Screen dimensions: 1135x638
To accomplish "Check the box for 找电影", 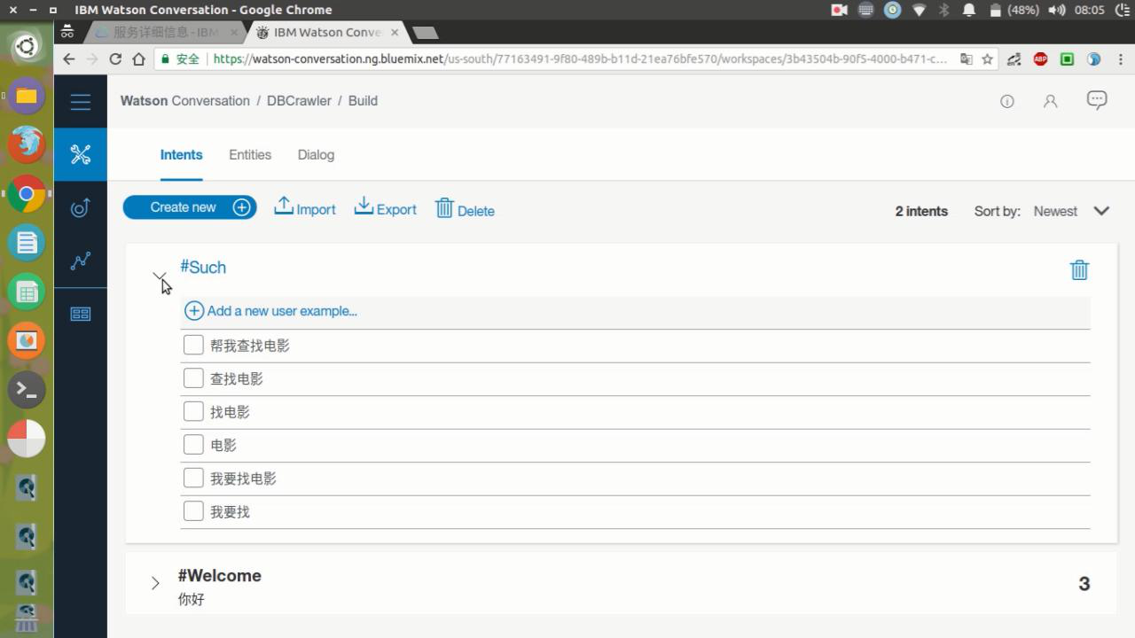I will tap(193, 411).
